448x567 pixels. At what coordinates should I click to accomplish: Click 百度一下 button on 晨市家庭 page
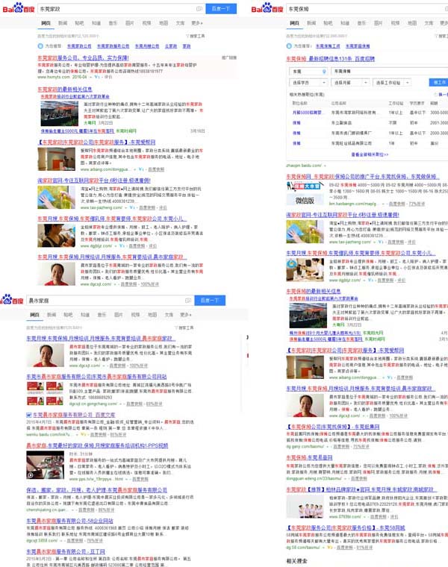tap(210, 301)
